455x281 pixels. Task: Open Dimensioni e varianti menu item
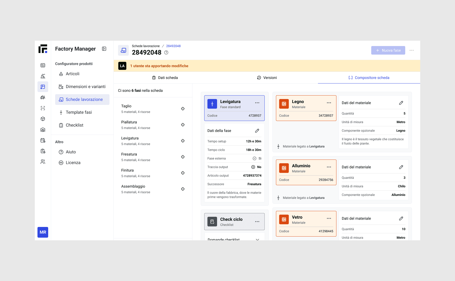point(82,87)
